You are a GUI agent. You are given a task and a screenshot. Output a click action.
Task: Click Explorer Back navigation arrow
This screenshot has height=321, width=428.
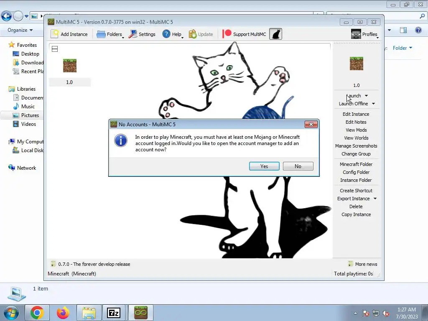point(7,16)
